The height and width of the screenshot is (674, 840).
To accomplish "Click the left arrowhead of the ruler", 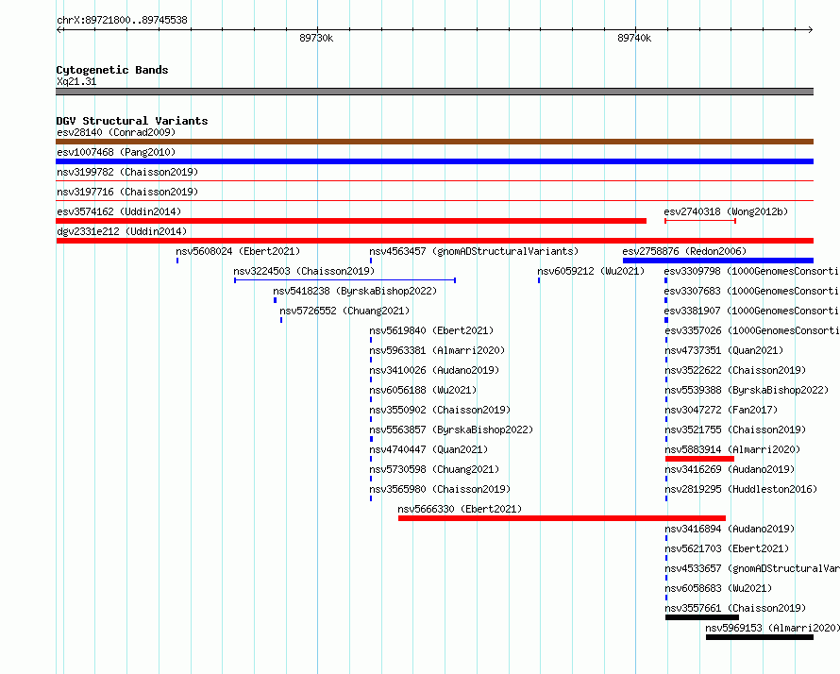I will point(59,30).
